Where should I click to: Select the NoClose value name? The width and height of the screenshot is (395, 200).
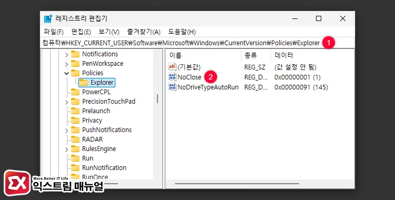(190, 77)
